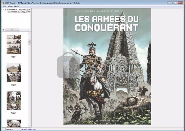Open the partially visible thumbnail below Page 6

click(x=14, y=123)
